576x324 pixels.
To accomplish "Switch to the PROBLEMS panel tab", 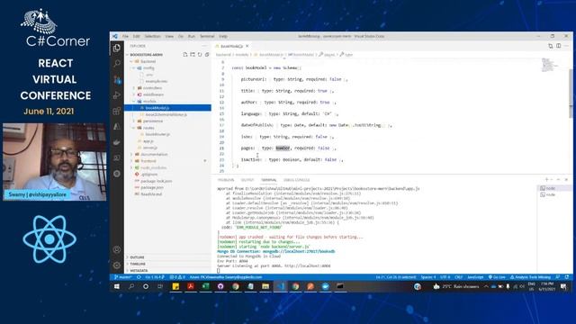I will [x=226, y=180].
